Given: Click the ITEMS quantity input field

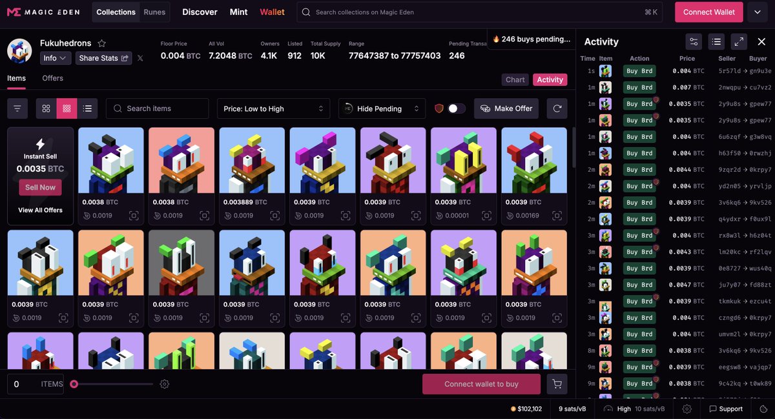Looking at the screenshot, I should pyautogui.click(x=35, y=384).
